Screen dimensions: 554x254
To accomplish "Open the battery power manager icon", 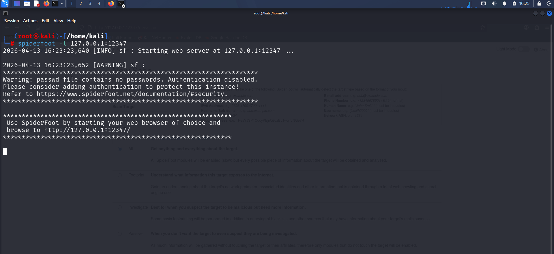I will [514, 3].
